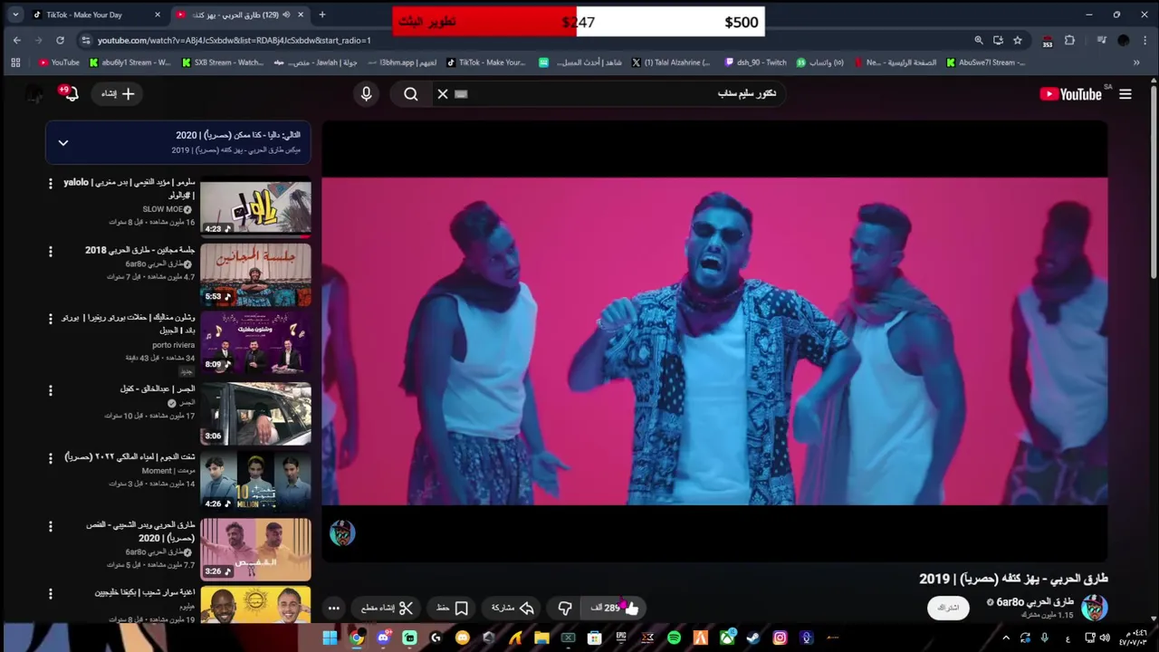Reload the page in Chrome
1159x652 pixels.
coord(60,40)
